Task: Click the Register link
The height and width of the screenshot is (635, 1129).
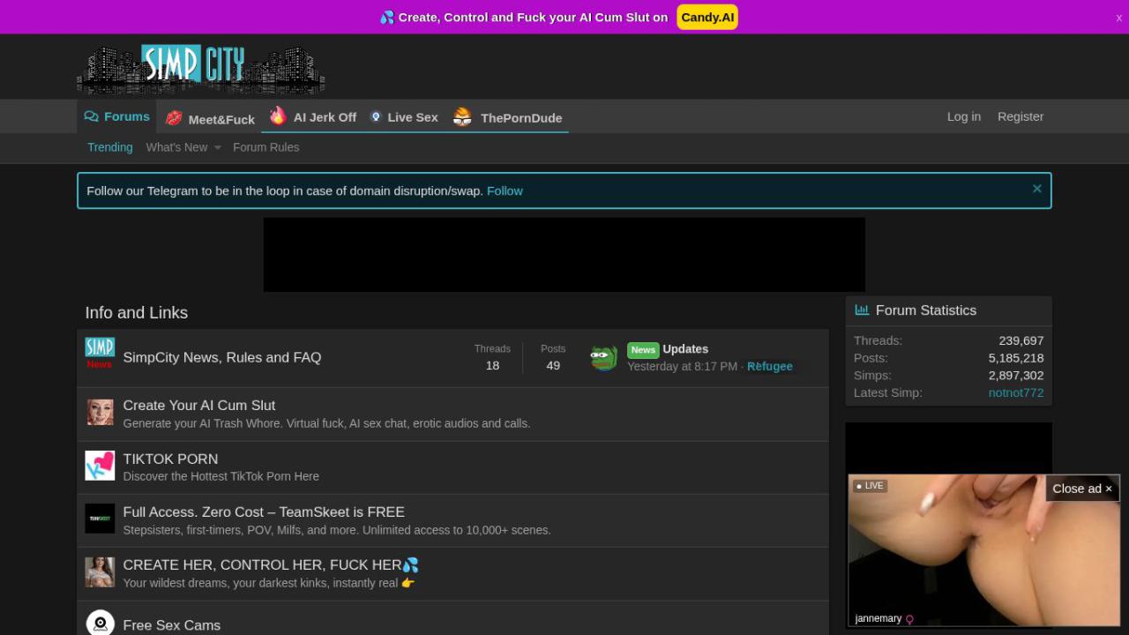Action: point(1021,116)
